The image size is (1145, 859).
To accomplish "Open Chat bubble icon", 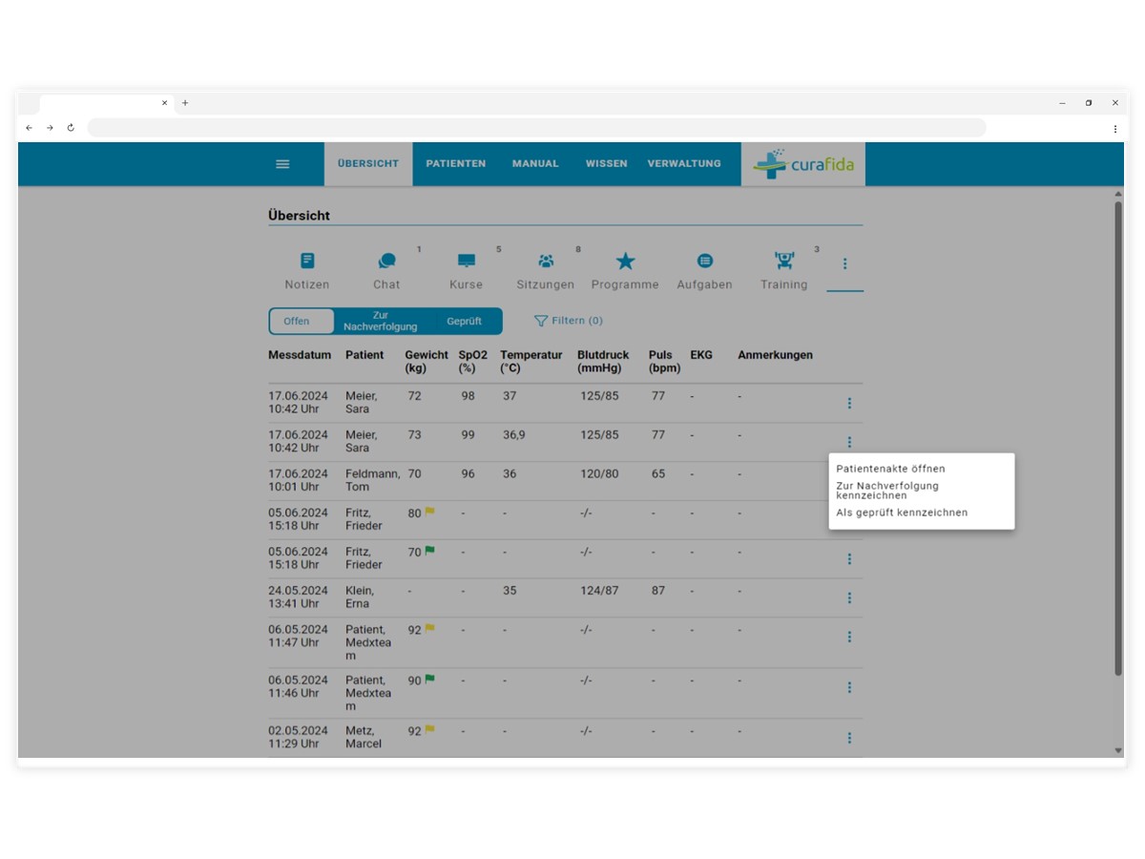I will tap(386, 261).
